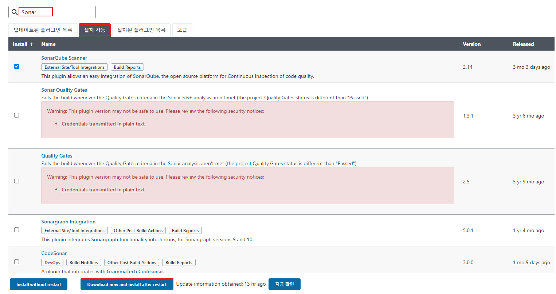This screenshot has height=294, width=556.
Task: Open the Sonargraph Integration plugin link
Action: click(68, 222)
